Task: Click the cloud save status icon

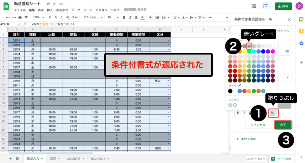Action: point(61,4)
